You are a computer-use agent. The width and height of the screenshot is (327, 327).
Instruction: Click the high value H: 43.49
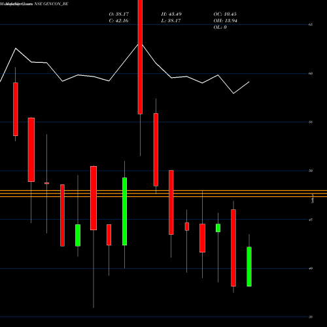pyautogui.click(x=171, y=14)
